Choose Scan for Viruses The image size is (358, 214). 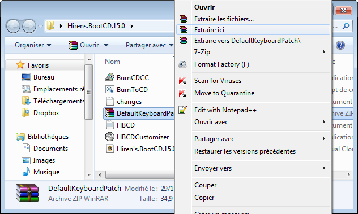253,81
